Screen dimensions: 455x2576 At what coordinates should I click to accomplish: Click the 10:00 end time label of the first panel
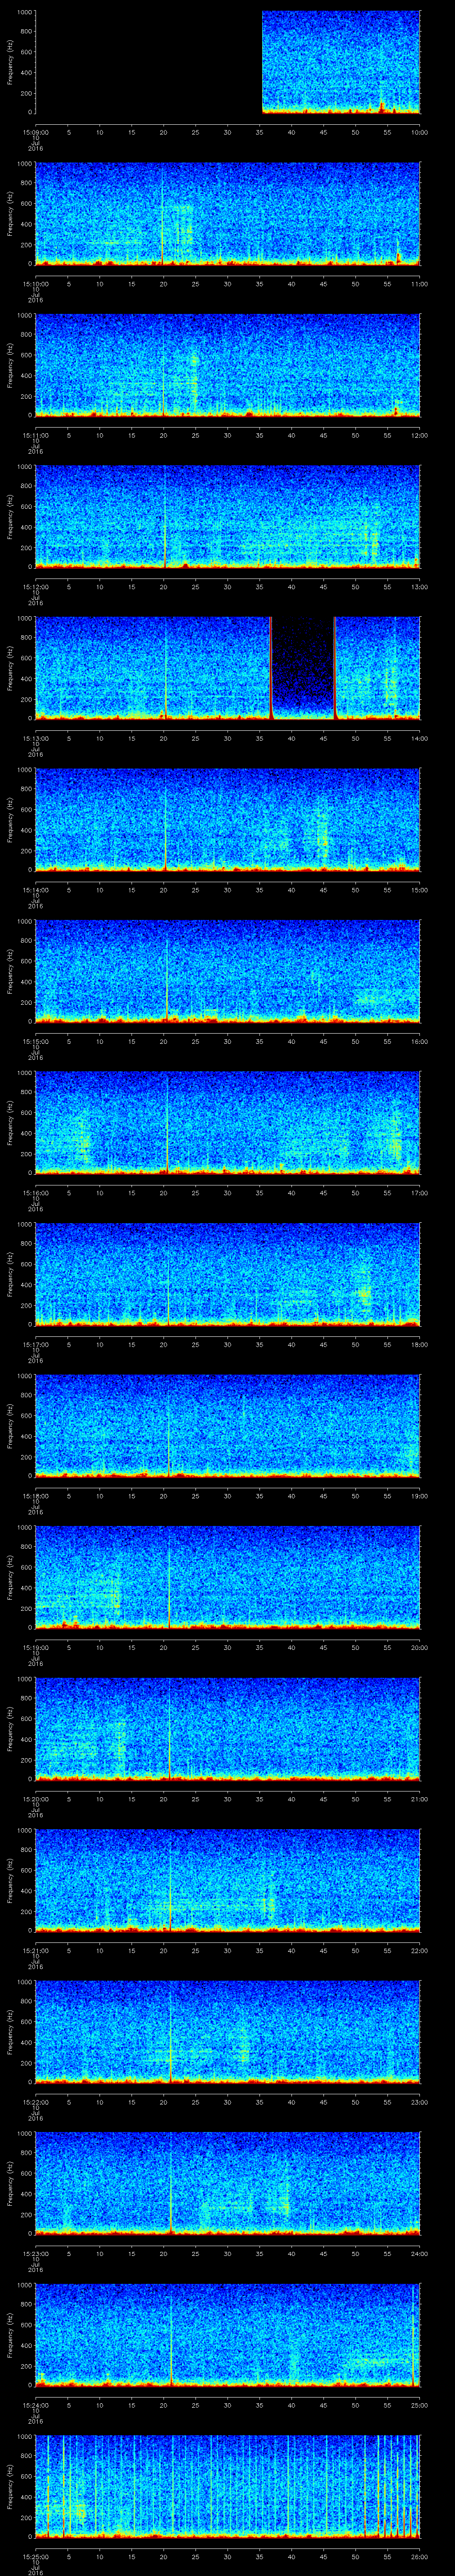[x=419, y=132]
